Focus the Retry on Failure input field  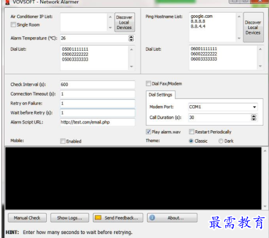[97, 103]
